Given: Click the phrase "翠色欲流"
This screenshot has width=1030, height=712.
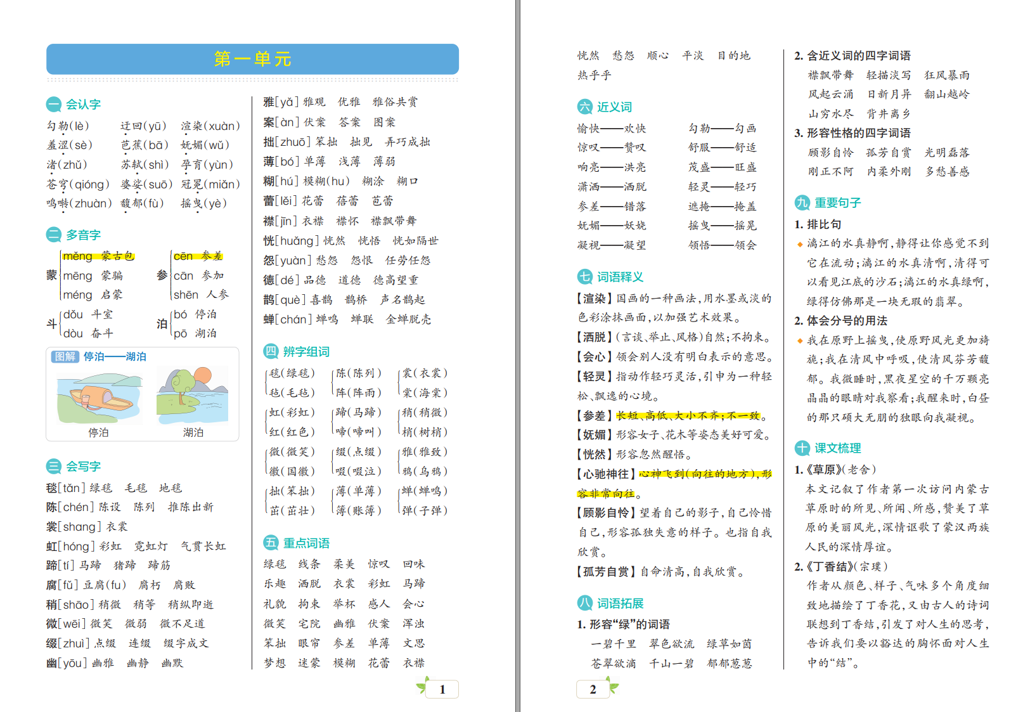Looking at the screenshot, I should click(x=672, y=644).
